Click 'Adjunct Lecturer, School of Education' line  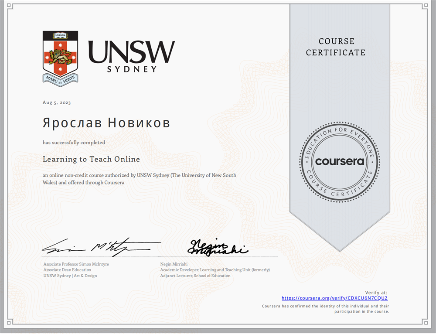(x=195, y=276)
